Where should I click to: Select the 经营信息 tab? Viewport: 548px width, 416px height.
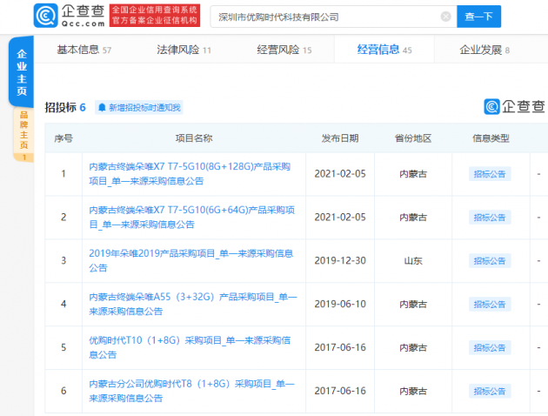click(x=384, y=50)
